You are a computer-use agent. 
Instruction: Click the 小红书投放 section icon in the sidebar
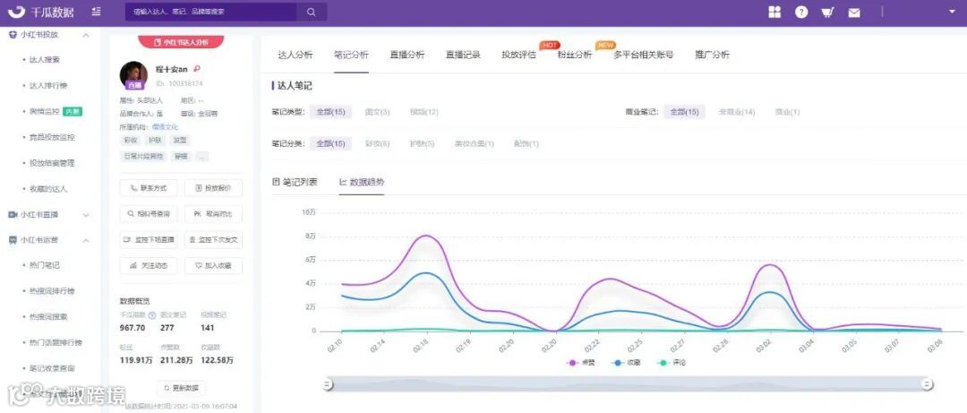point(13,35)
